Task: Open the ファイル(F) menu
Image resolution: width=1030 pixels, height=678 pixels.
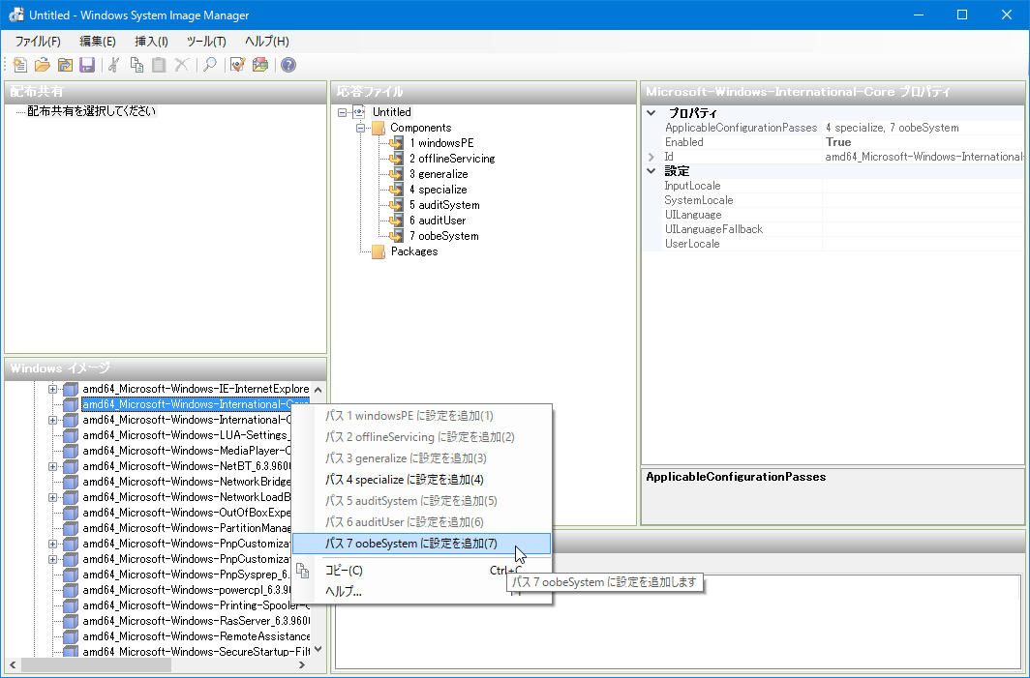Action: click(x=38, y=42)
